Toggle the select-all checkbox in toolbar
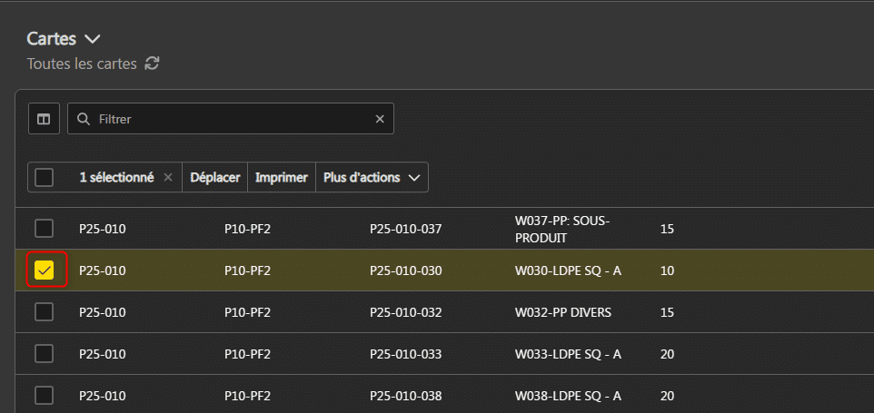Viewport: 874px width, 413px height. [x=45, y=178]
